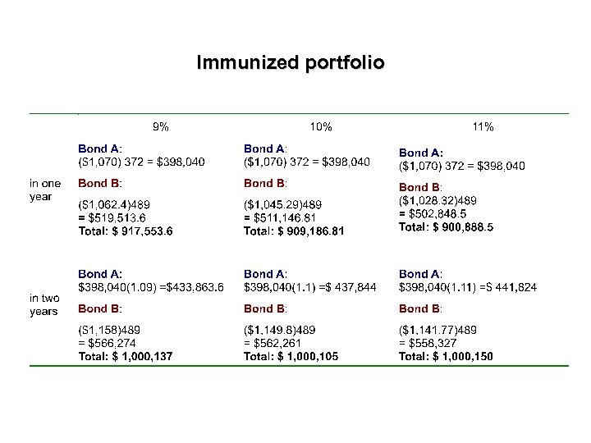Click the ($1,045.29)489 Bond B calculation
The height and width of the screenshot is (443, 591).
tap(285, 204)
